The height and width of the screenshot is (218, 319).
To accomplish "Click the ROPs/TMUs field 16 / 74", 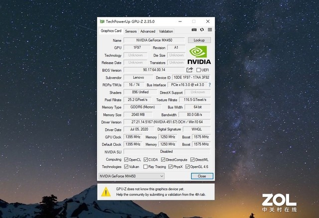I will [134, 85].
